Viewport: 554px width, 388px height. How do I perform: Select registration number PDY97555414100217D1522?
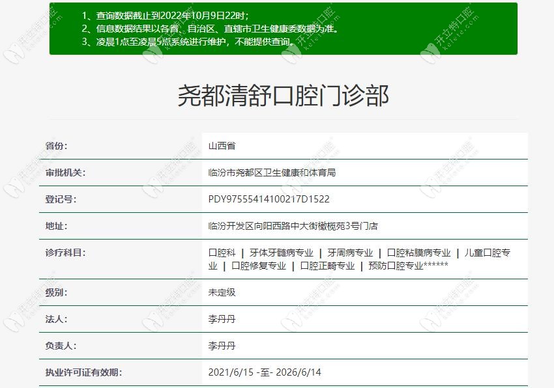coord(269,199)
